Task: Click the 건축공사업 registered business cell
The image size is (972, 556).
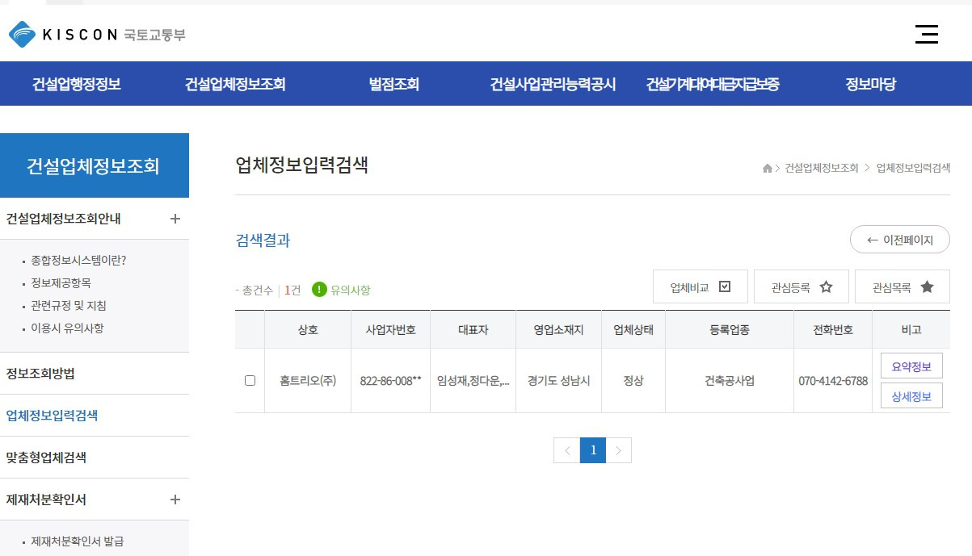Action: [730, 381]
